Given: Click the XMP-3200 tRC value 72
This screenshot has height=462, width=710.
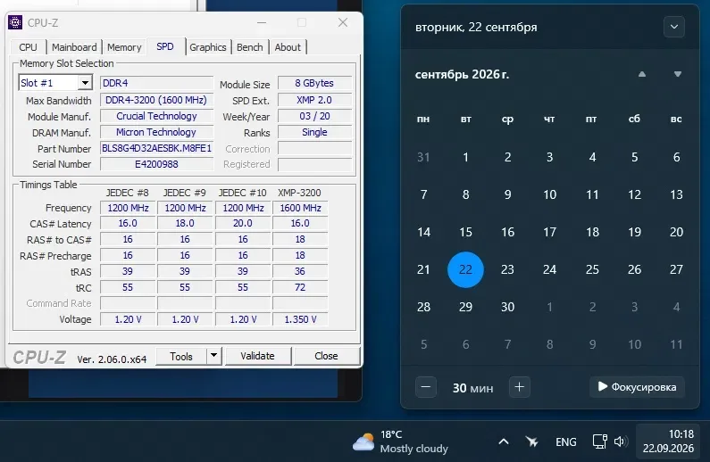Looking at the screenshot, I should click(300, 287).
